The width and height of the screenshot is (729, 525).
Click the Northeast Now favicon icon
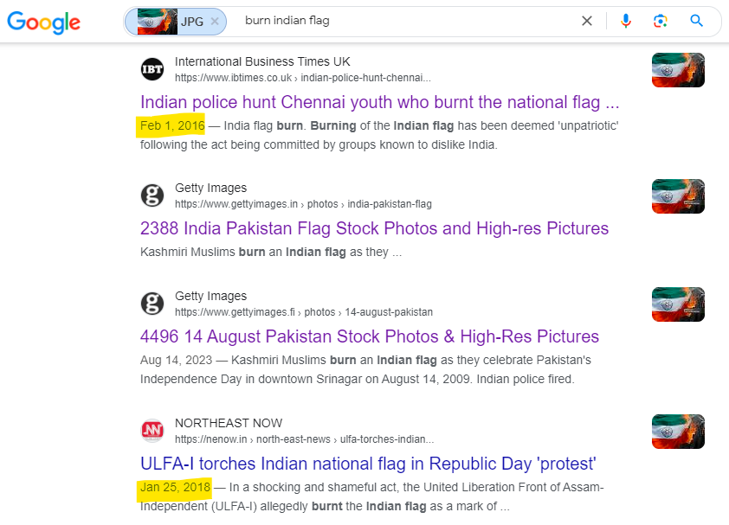pos(152,431)
